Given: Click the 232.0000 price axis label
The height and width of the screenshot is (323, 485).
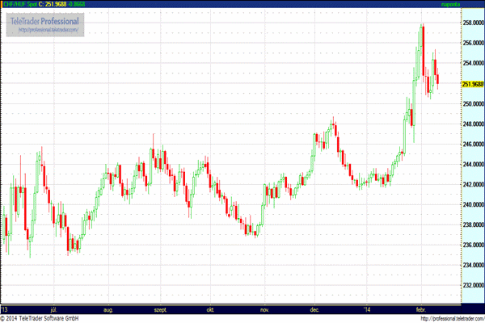Looking at the screenshot, I should tap(473, 285).
